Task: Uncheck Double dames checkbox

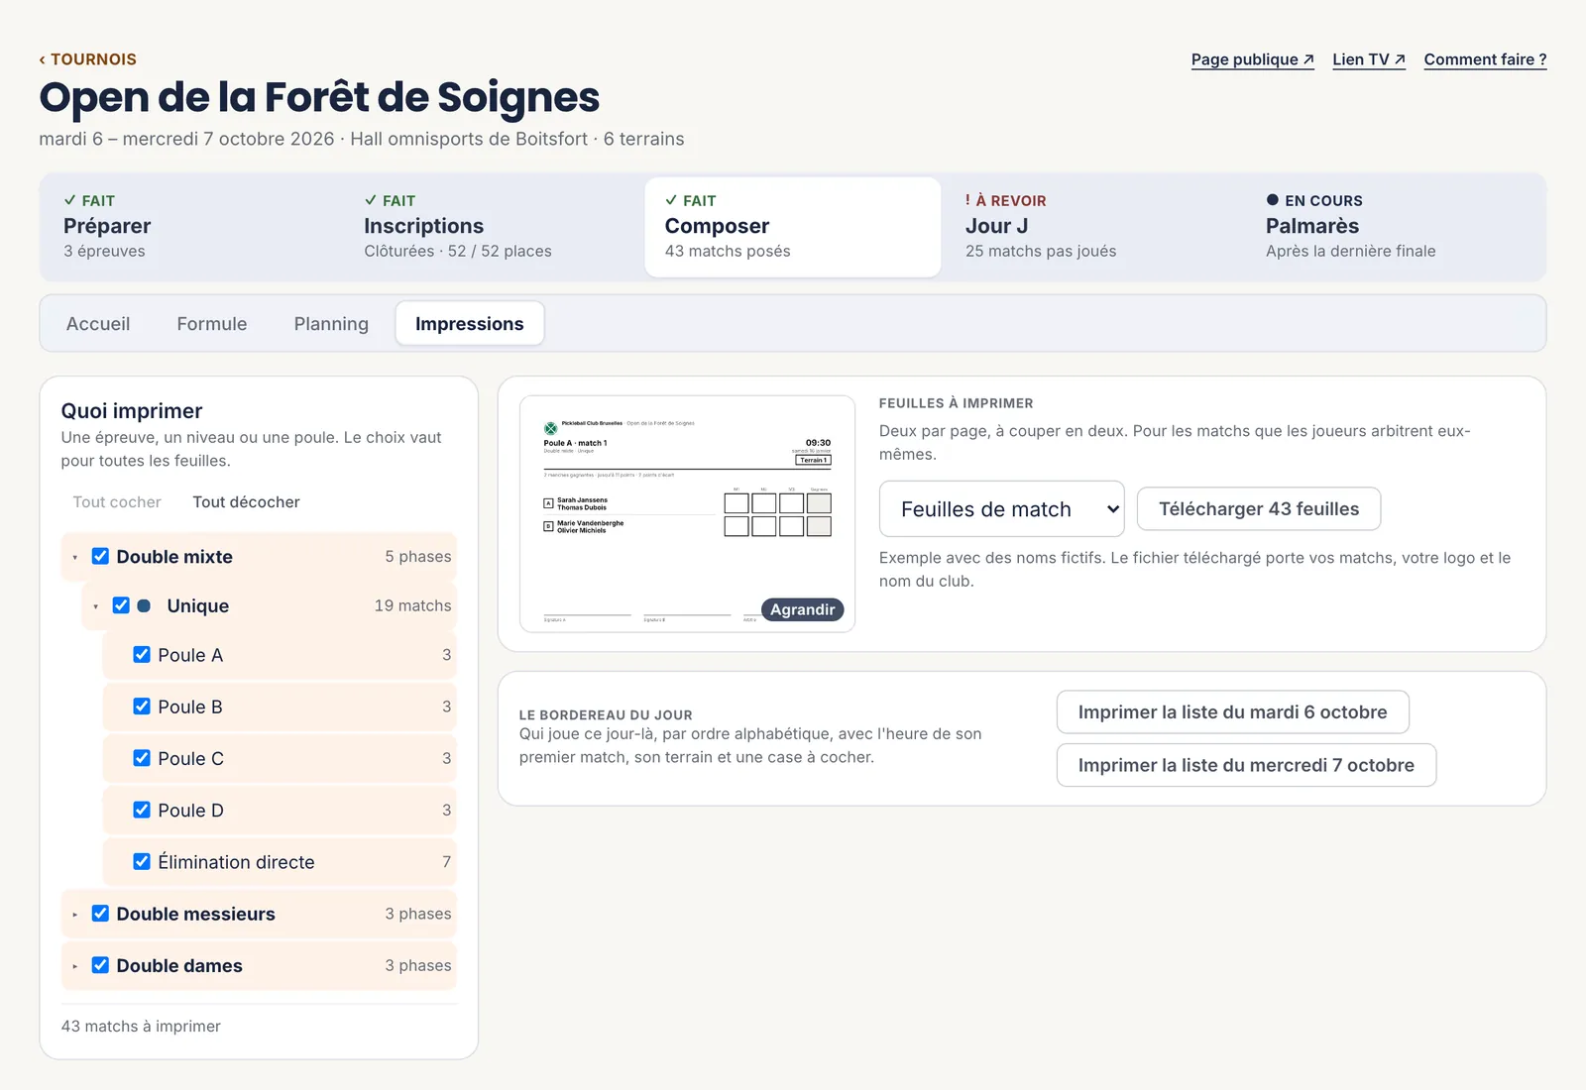Action: (100, 965)
